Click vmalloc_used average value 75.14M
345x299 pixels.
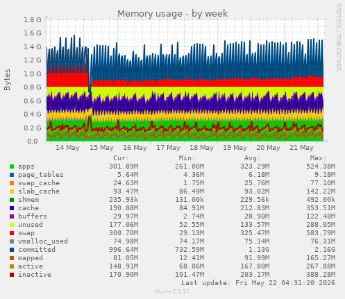pos(257,241)
